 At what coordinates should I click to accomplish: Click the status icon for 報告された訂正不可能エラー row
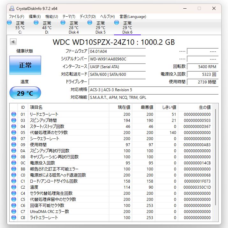14,169
